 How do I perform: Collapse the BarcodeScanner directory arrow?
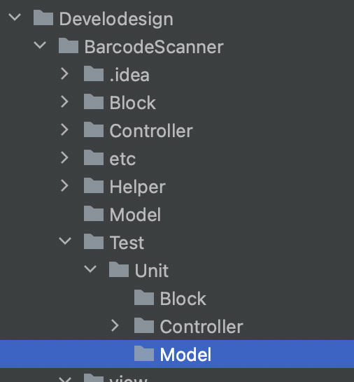click(40, 45)
